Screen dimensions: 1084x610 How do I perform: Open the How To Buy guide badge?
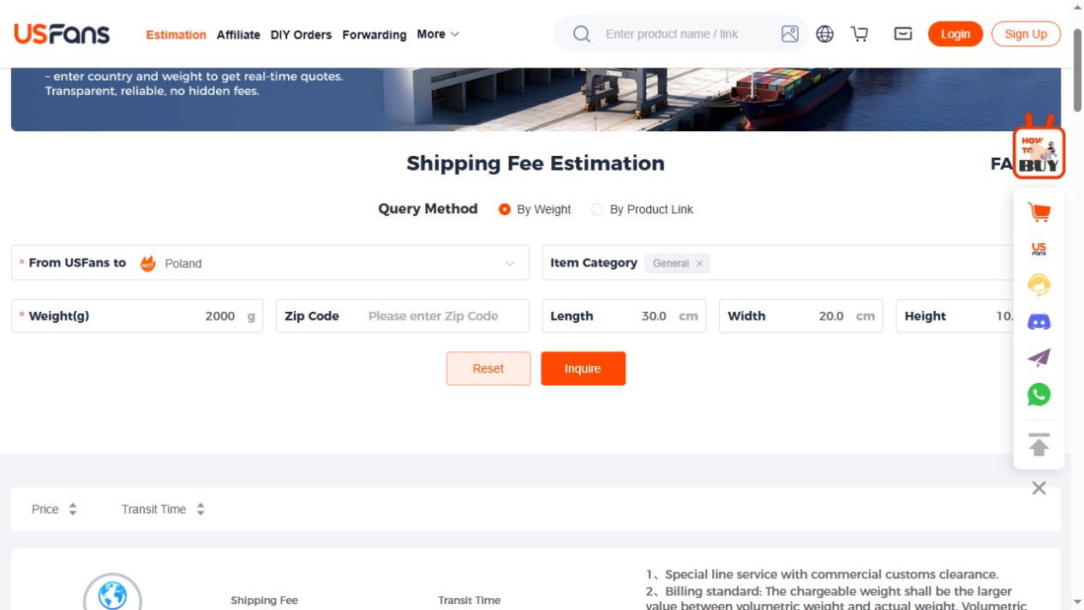(x=1039, y=148)
